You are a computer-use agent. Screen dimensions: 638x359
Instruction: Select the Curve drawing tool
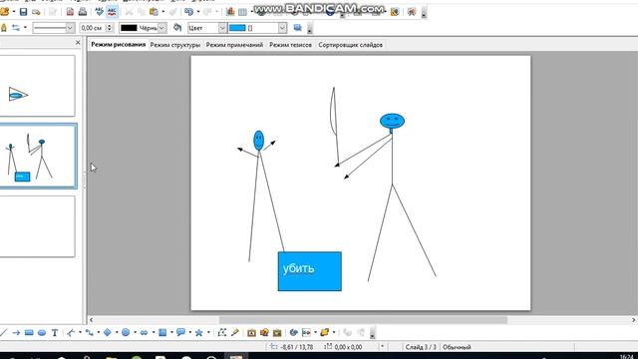(71, 333)
